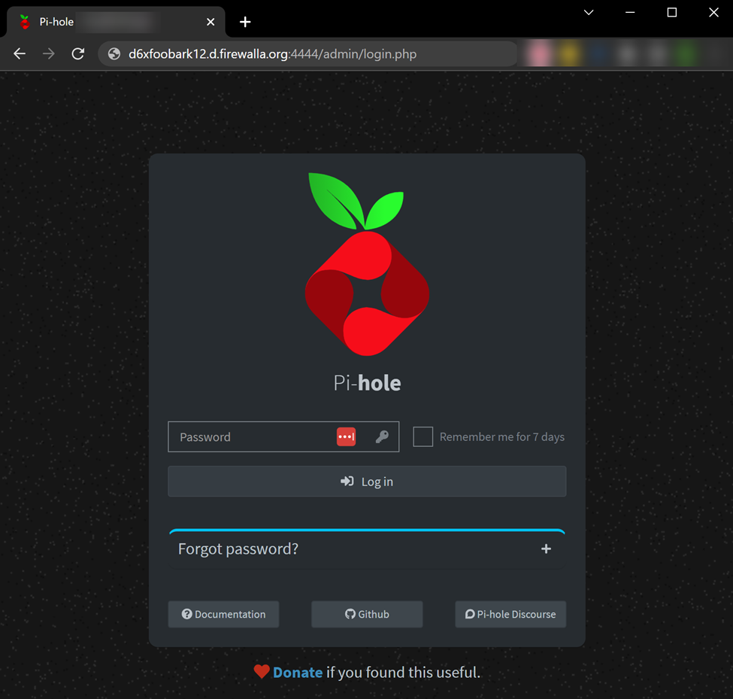This screenshot has width=733, height=699.
Task: Expand the Forgot password section
Action: [x=238, y=549]
